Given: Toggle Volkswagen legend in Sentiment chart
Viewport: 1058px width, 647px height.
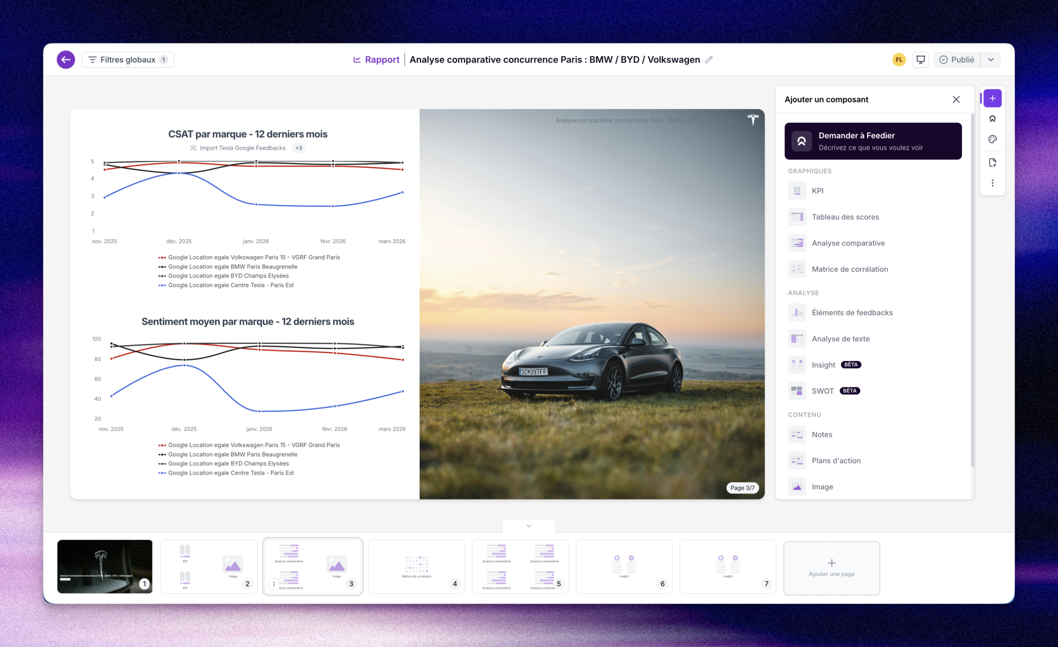Looking at the screenshot, I should [249, 445].
